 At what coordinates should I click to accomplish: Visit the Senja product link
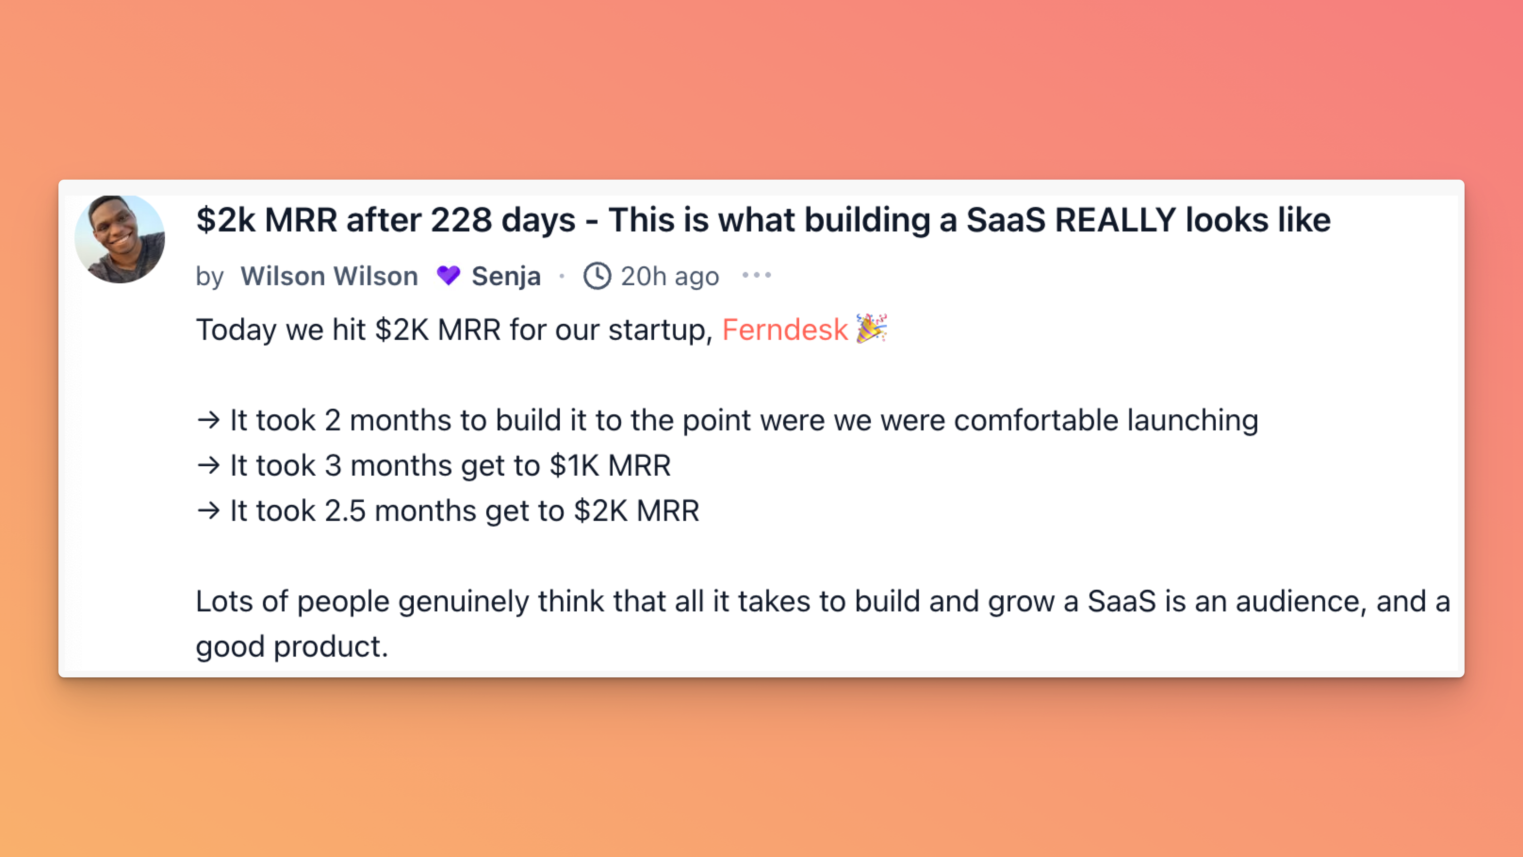(506, 276)
